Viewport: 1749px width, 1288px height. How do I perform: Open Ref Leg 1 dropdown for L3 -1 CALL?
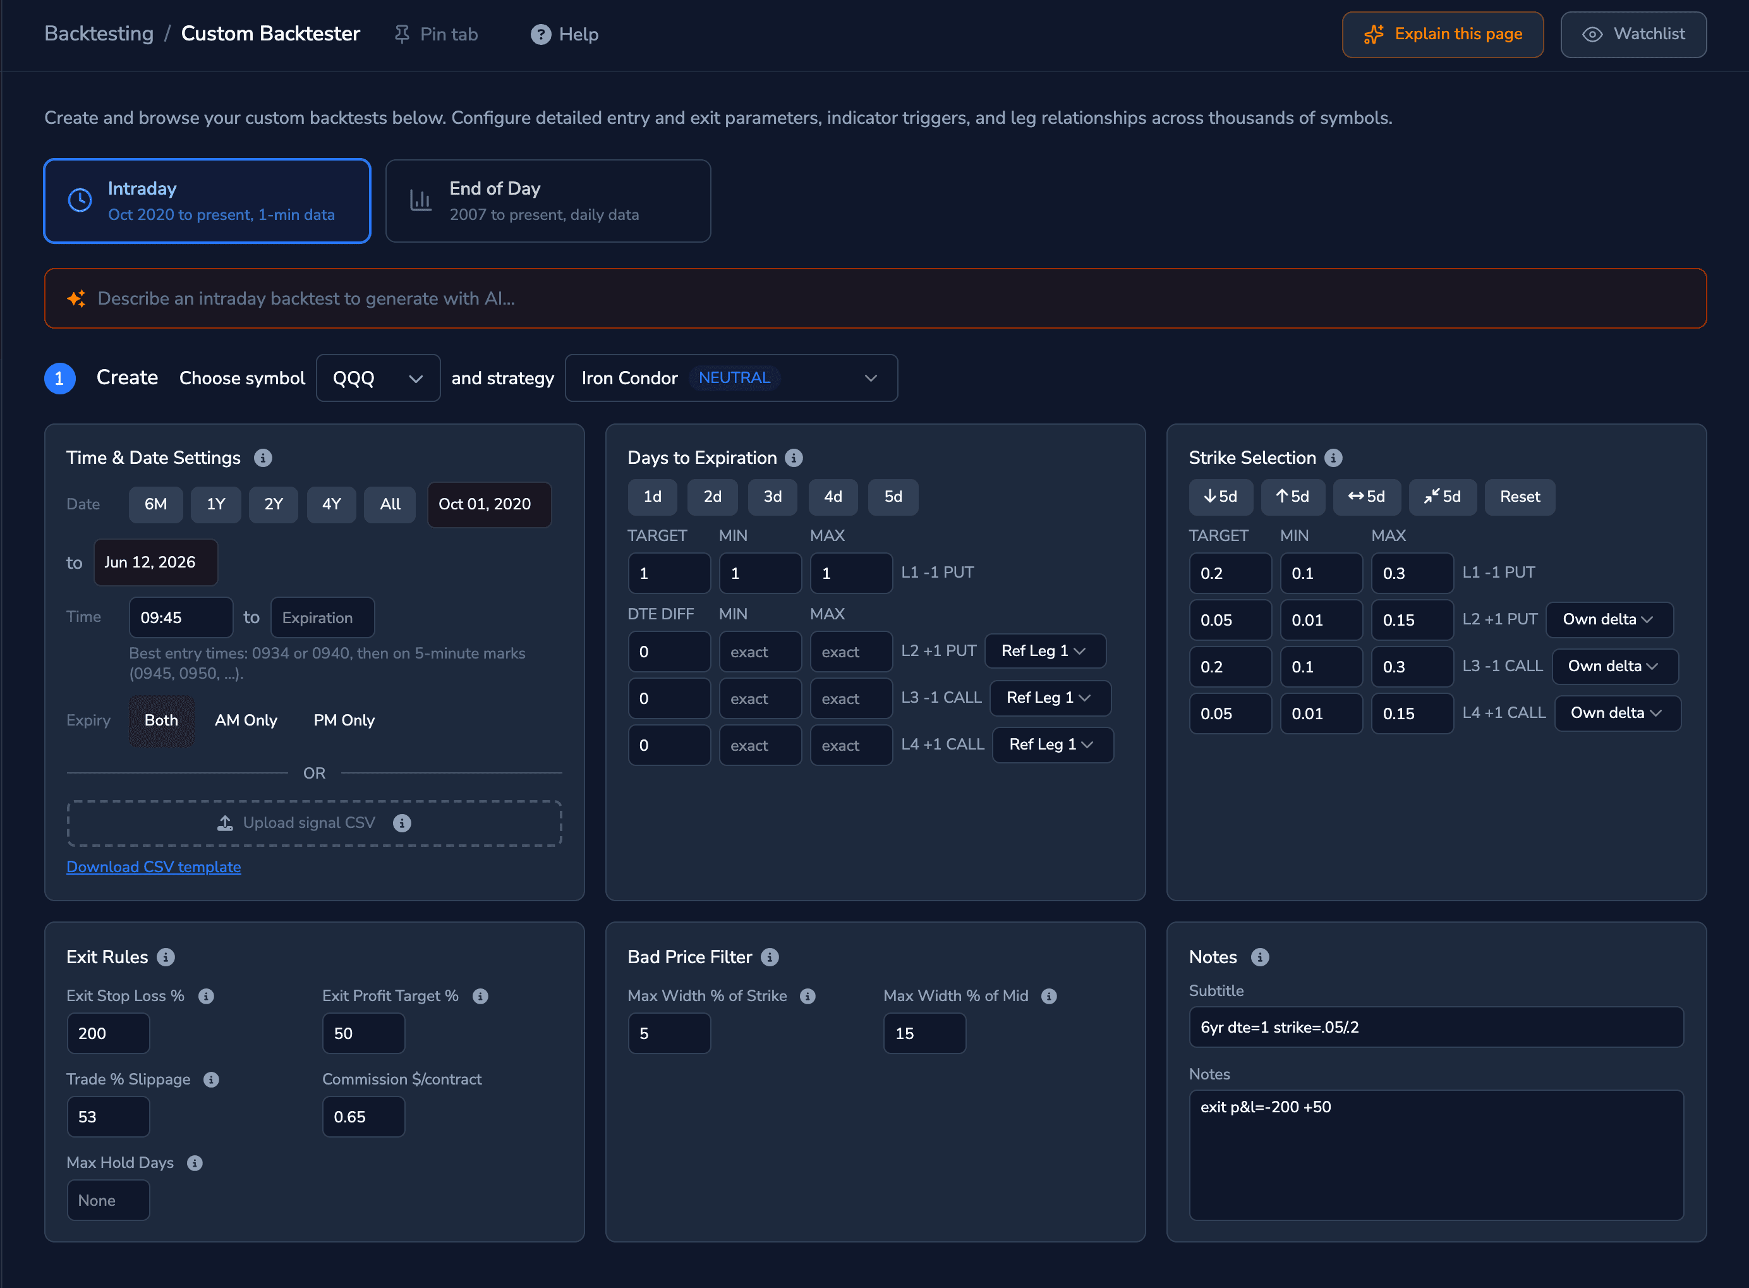[1050, 698]
